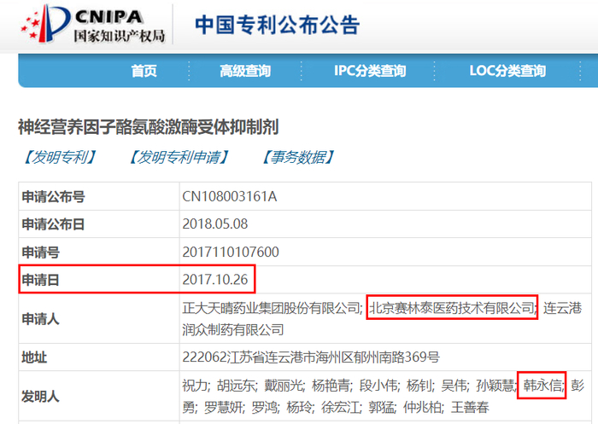
Task: Open the LOC分类查询 menu item
Action: point(507,71)
